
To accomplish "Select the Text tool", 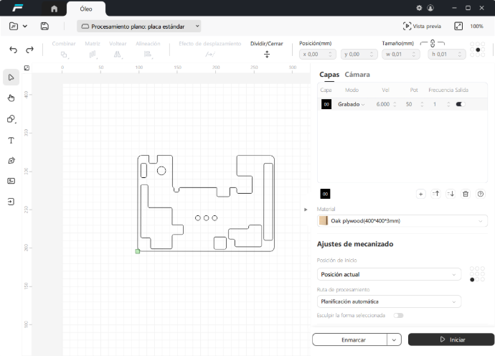I will 11,140.
